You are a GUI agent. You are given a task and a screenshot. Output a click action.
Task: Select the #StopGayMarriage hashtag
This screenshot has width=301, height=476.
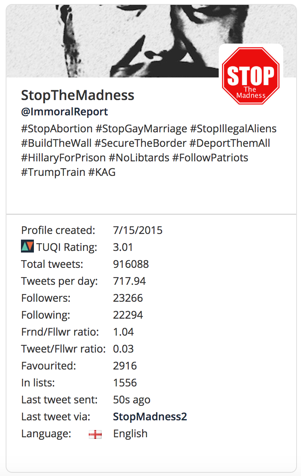(x=141, y=129)
